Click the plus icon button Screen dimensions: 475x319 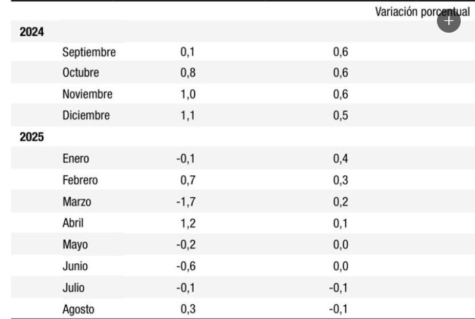click(449, 21)
